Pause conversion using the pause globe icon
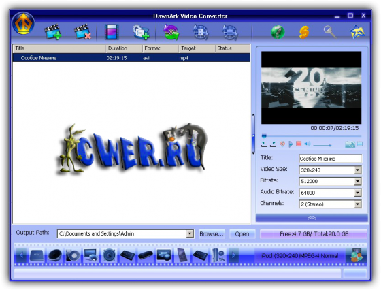 pos(201,32)
